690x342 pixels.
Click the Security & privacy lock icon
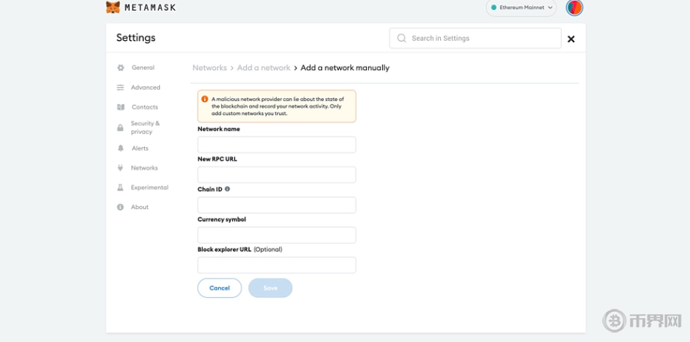coord(121,127)
